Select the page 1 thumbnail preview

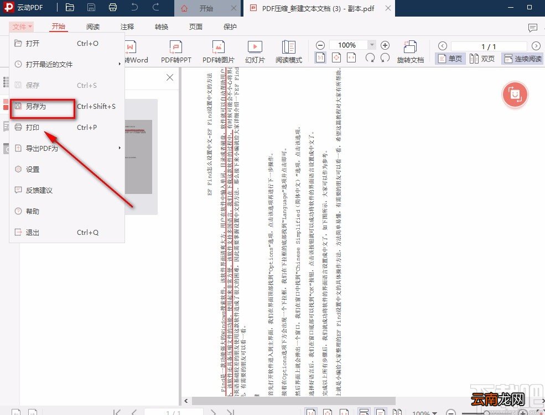[139, 157]
